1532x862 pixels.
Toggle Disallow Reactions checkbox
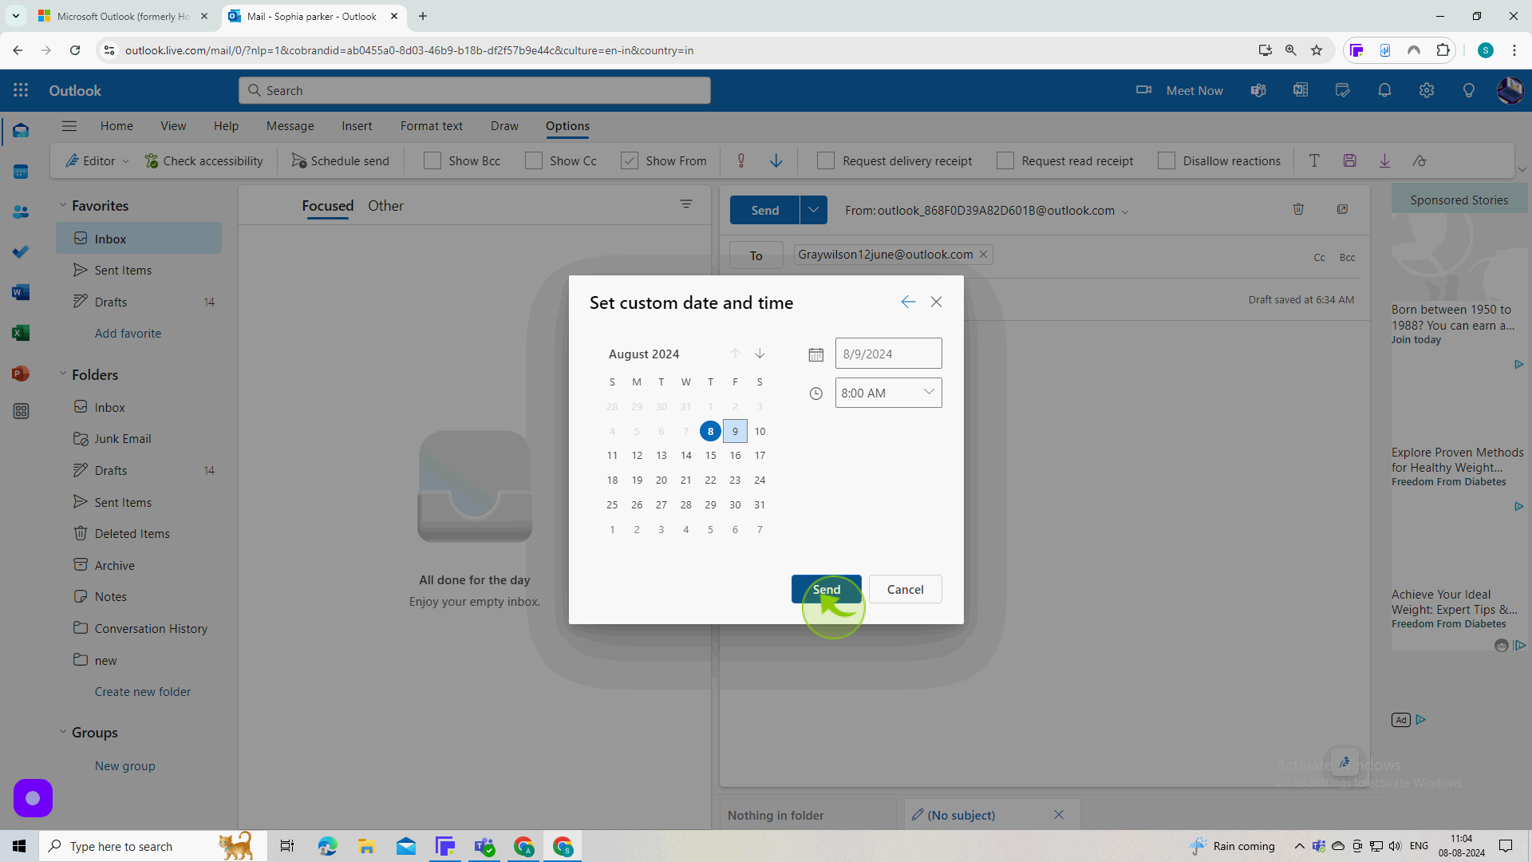(x=1170, y=161)
